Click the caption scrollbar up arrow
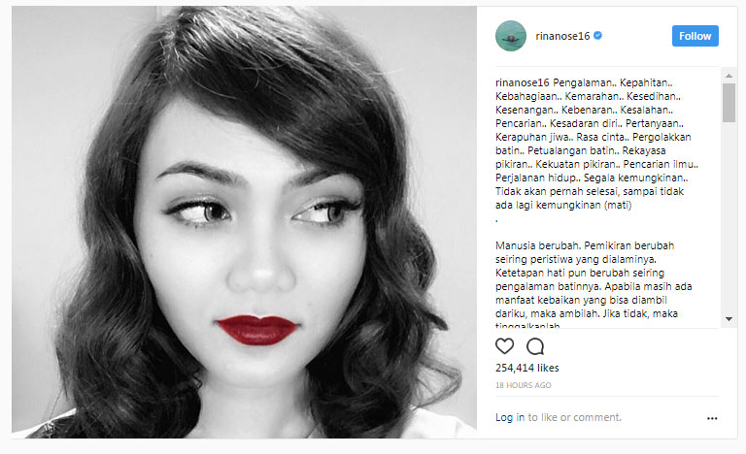This screenshot has width=746, height=454. [729, 76]
